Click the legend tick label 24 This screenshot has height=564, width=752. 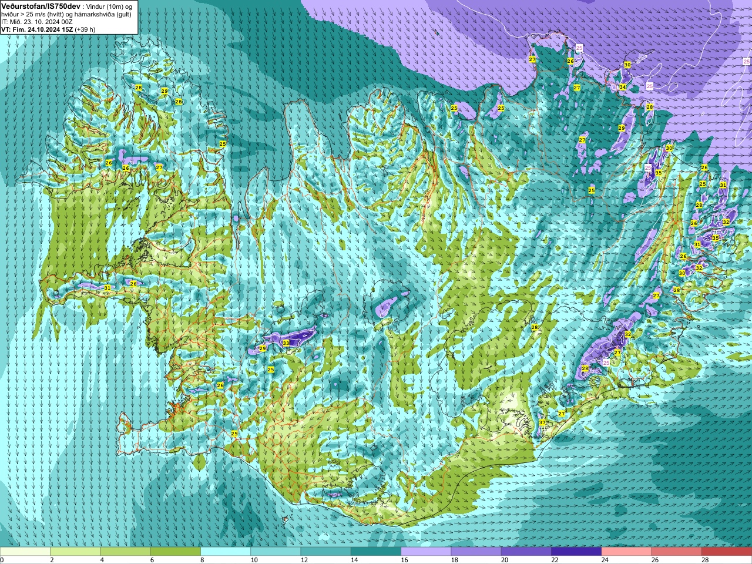click(605, 560)
